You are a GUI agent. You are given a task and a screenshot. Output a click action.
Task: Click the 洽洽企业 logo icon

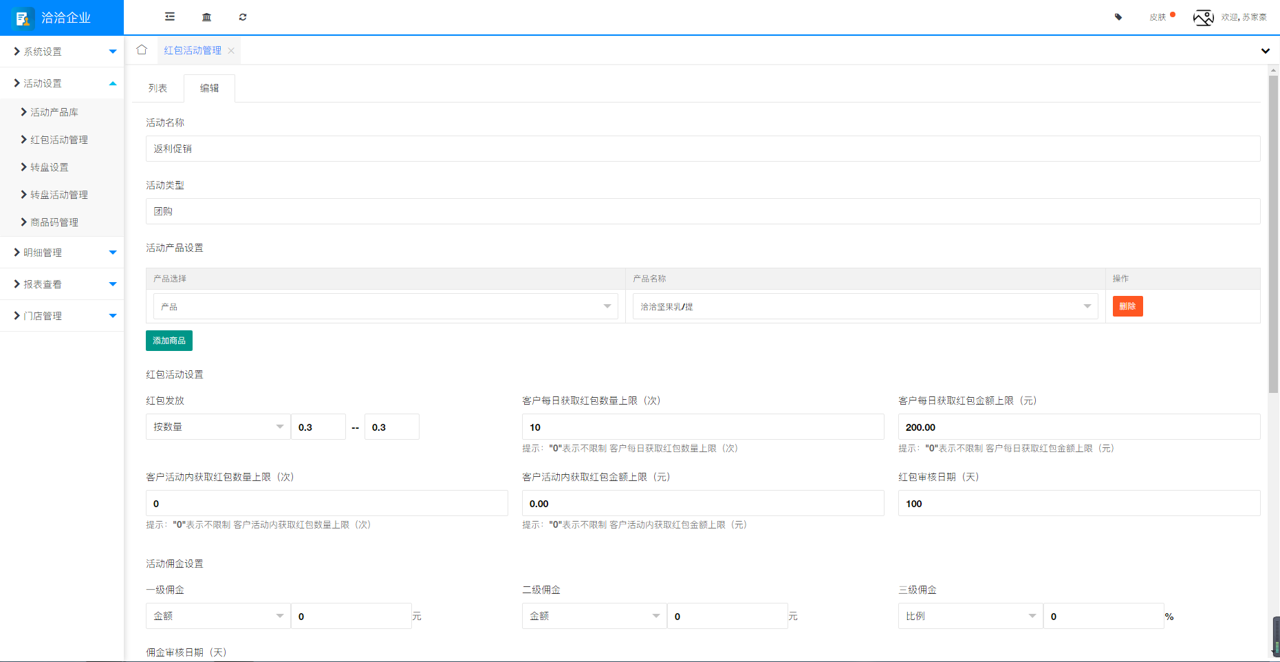tap(23, 17)
